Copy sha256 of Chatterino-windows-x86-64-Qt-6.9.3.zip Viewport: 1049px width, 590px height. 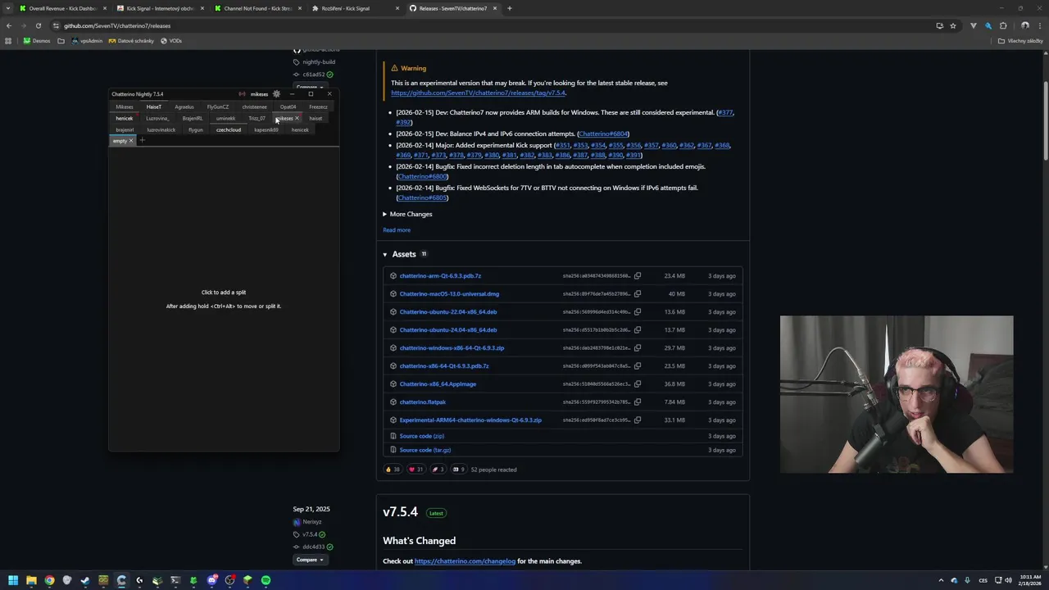pyautogui.click(x=638, y=348)
